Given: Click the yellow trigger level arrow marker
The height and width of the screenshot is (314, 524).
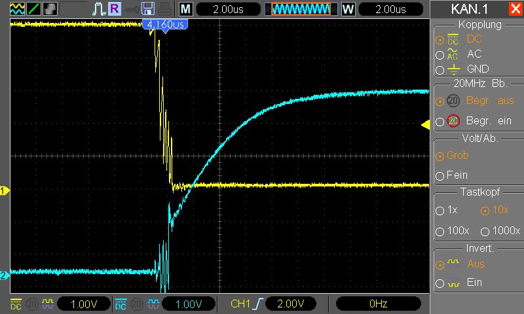Looking at the screenshot, I should click(425, 125).
